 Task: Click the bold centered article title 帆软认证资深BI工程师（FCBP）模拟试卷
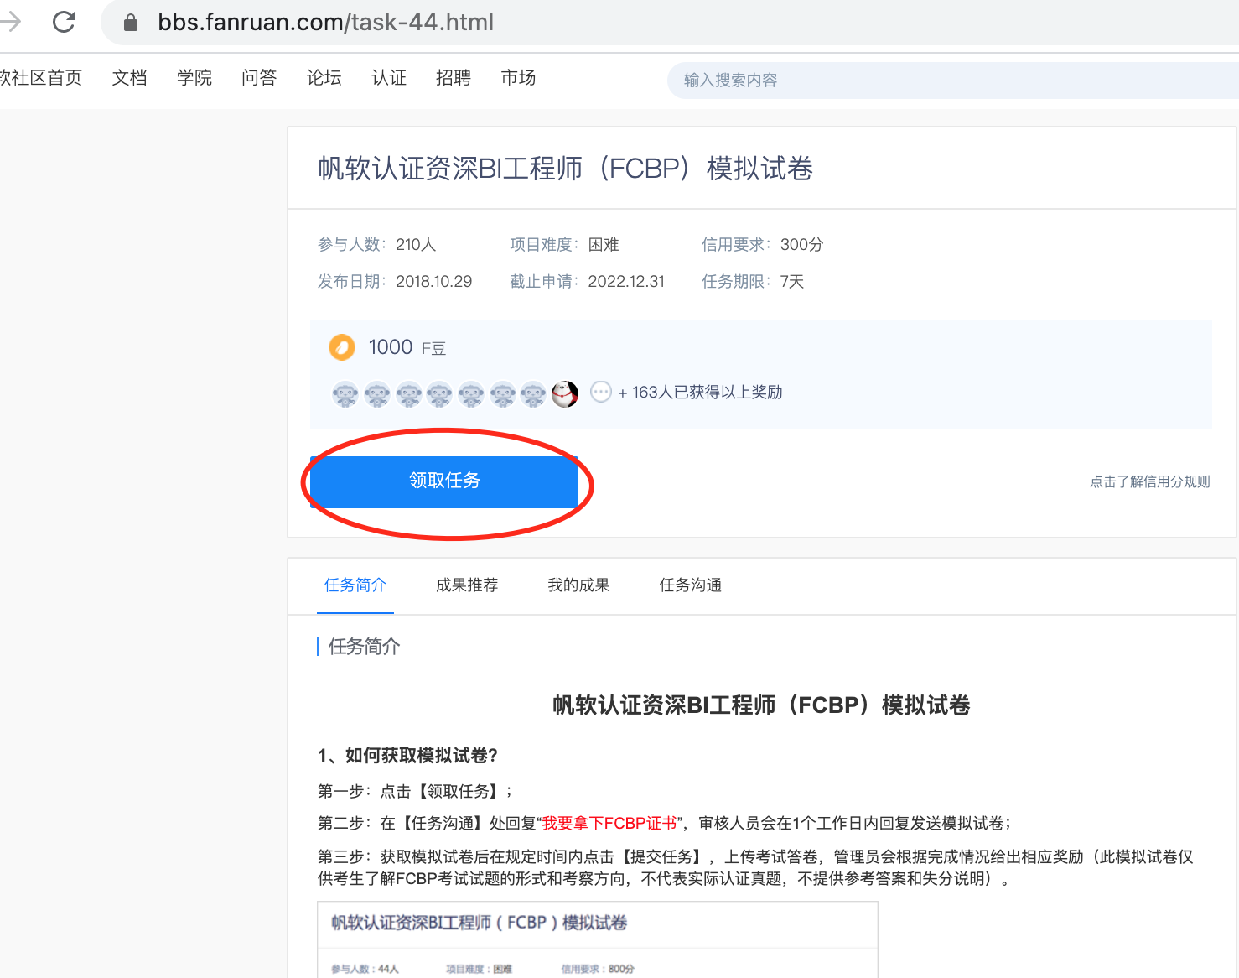(761, 705)
